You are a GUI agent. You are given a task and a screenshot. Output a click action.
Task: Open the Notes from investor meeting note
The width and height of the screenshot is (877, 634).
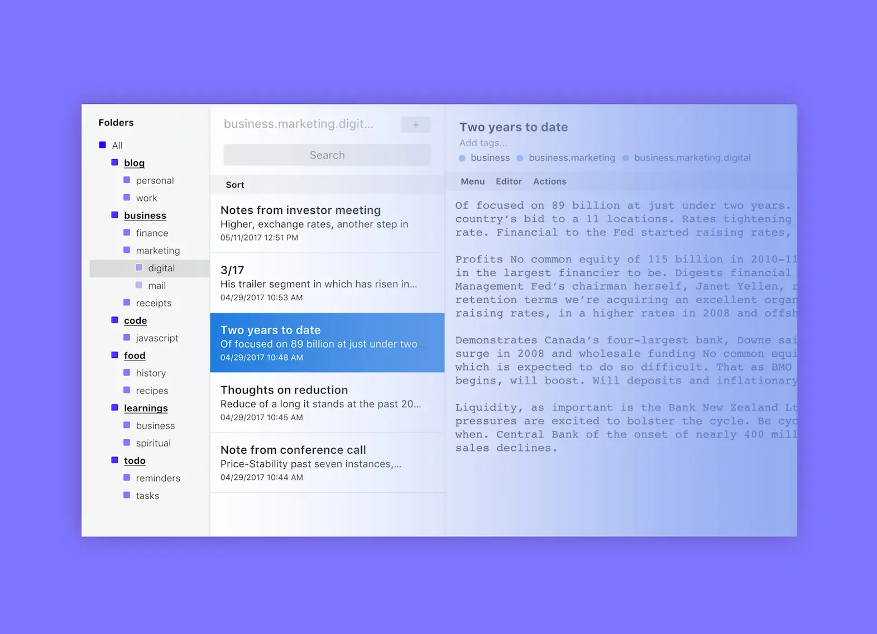[x=327, y=223]
